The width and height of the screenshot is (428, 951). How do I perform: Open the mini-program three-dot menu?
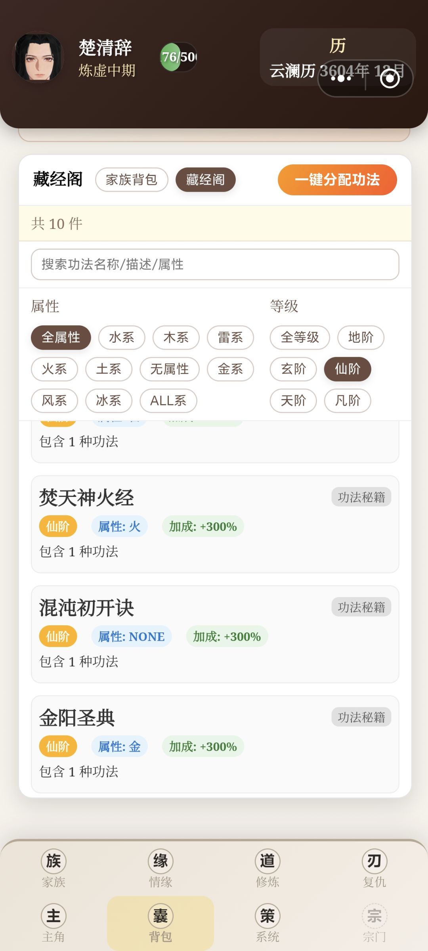pos(341,78)
